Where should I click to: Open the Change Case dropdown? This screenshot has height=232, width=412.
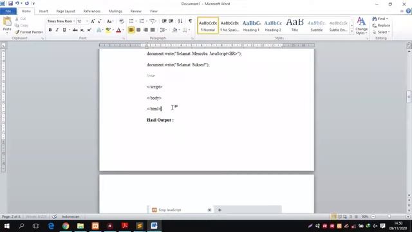(x=110, y=21)
